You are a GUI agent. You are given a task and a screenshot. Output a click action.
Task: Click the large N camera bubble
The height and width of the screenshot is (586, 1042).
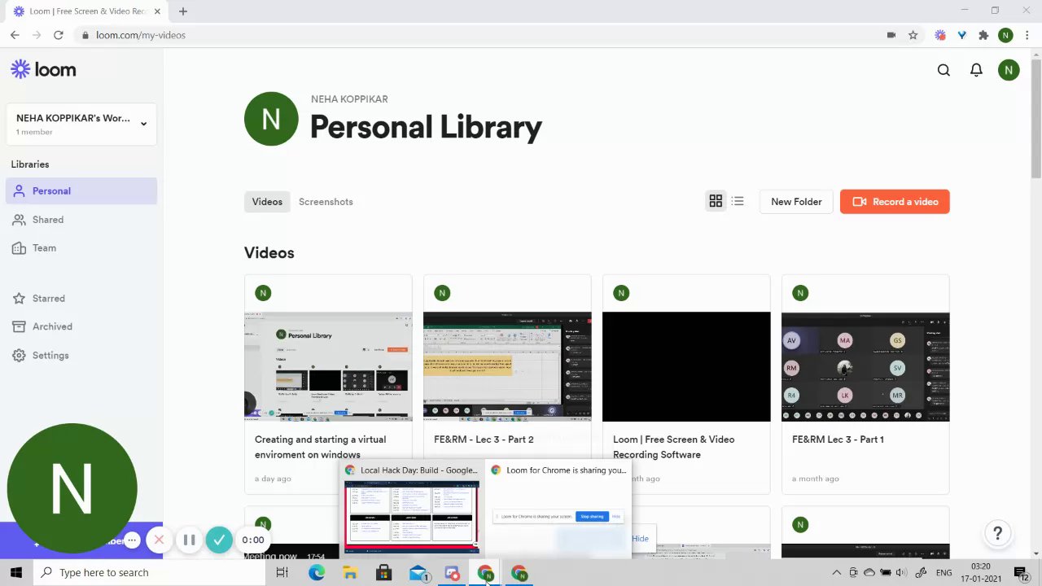coord(72,488)
